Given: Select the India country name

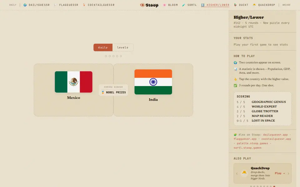Looking at the screenshot, I should point(153,100).
